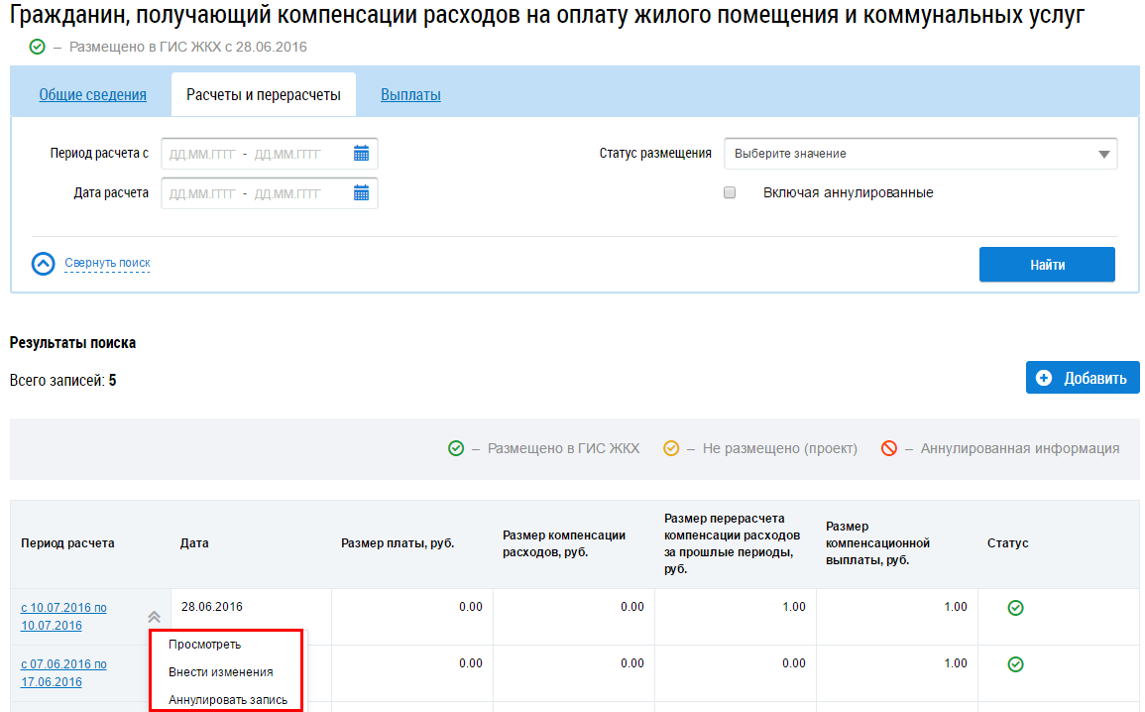Click the double chevron row actions icon
1145x712 pixels.
(x=154, y=616)
